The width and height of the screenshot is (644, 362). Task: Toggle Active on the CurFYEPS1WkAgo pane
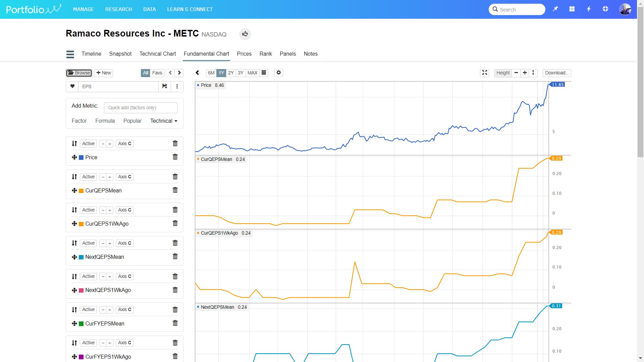(88, 343)
